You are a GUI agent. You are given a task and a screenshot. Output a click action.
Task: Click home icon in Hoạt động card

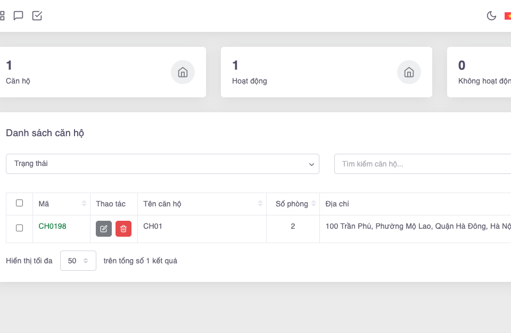click(x=409, y=72)
